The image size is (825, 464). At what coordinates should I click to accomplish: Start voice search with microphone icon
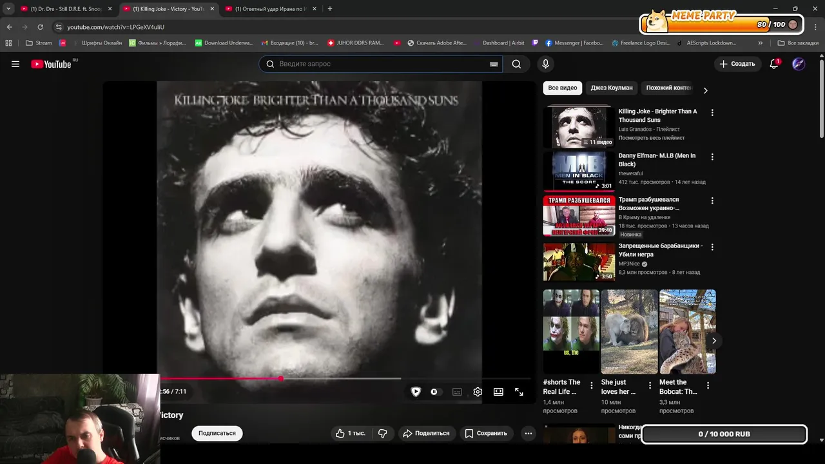point(545,64)
